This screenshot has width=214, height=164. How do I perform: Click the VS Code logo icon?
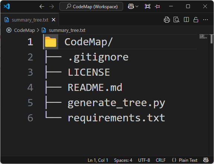click(7, 6)
